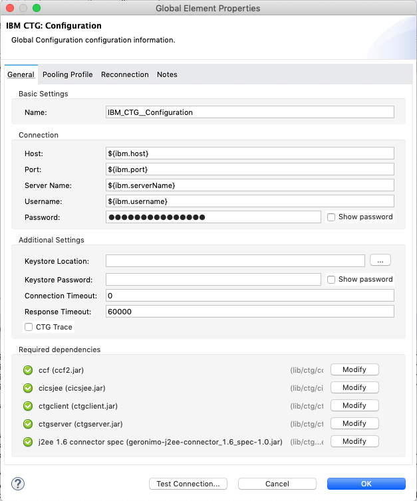Screen dimensions: 417x501
Task: Modify the ccf2.jar dependency
Action: pyautogui.click(x=354, y=369)
